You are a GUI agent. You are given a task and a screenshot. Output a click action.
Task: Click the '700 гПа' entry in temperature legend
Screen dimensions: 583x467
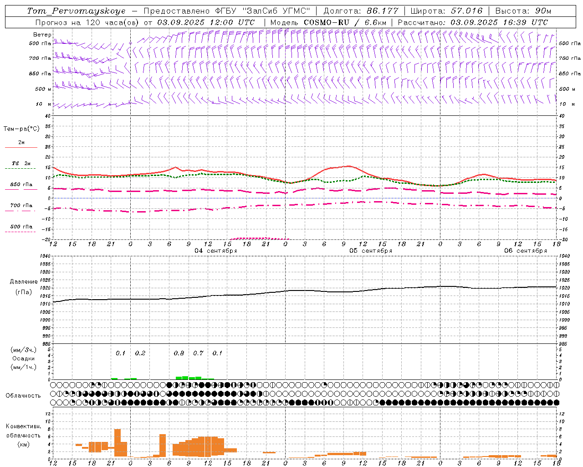coord(21,206)
